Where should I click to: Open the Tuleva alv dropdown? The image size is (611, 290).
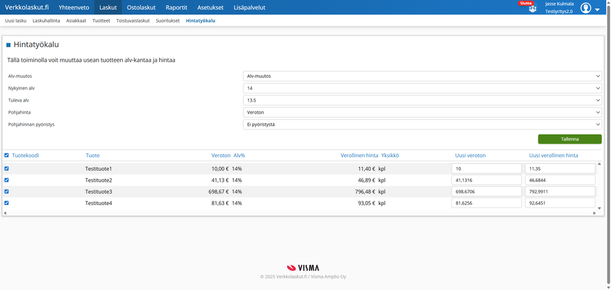(x=423, y=100)
